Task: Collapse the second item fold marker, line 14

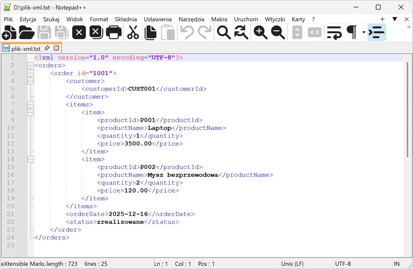Action: pos(31,159)
